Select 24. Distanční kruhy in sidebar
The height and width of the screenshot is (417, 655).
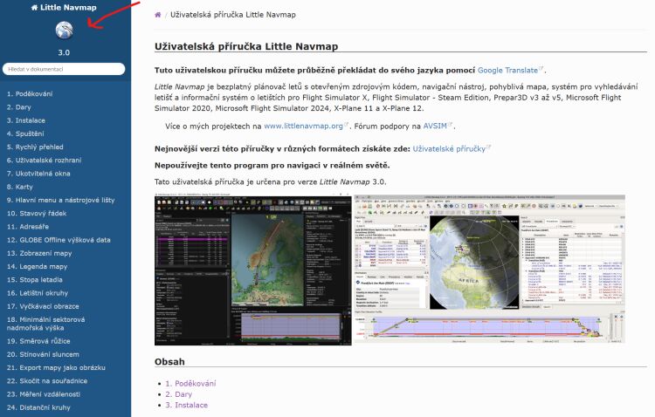point(38,407)
